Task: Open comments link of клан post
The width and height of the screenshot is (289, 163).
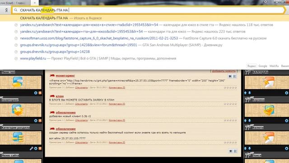Action: click(x=117, y=104)
